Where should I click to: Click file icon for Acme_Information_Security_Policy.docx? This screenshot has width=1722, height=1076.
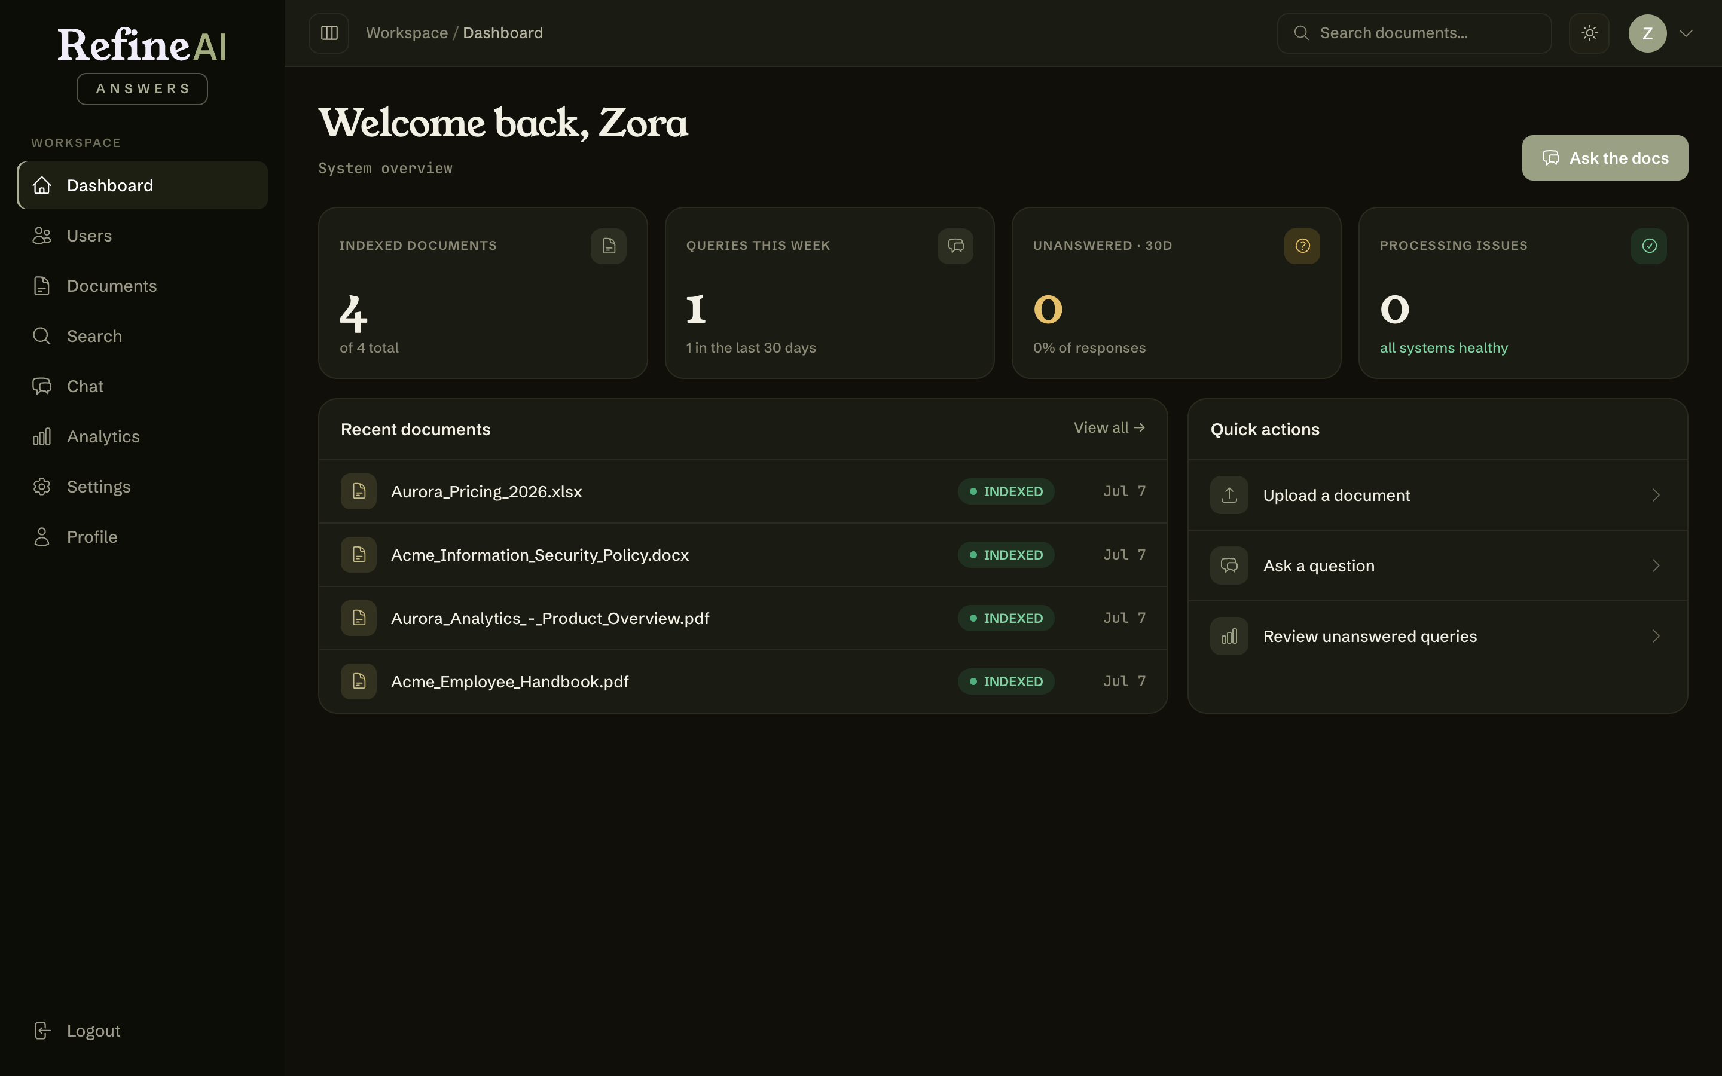[359, 555]
